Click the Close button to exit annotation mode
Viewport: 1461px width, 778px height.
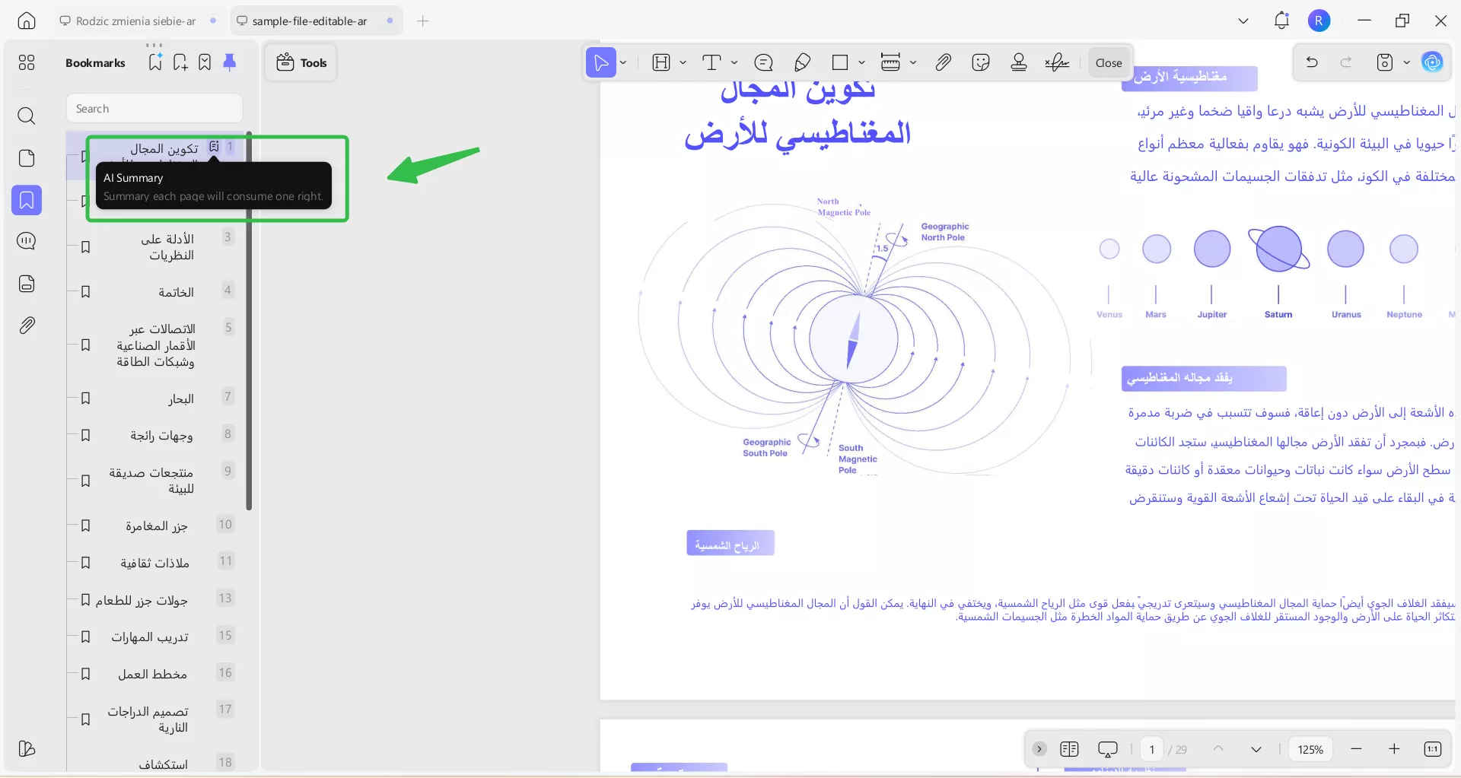[1108, 62]
